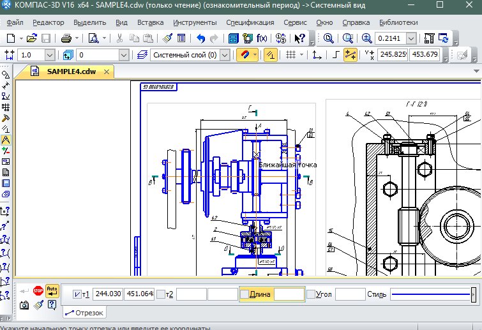The height and width of the screenshot is (330, 482).
Task: Open the Системный слой (0) dropdown
Action: (225, 55)
